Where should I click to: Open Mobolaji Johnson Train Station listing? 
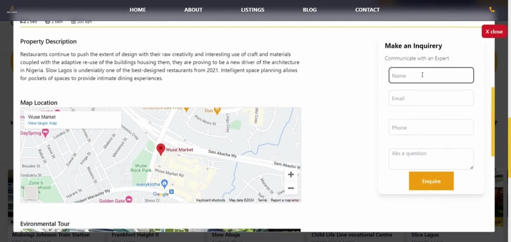(51, 235)
